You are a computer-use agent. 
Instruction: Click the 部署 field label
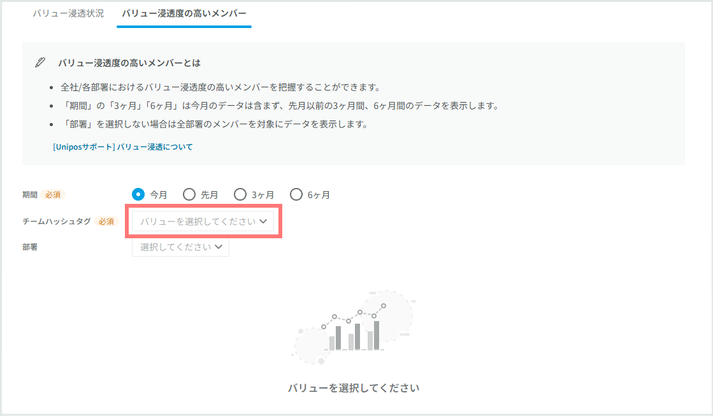pos(30,247)
